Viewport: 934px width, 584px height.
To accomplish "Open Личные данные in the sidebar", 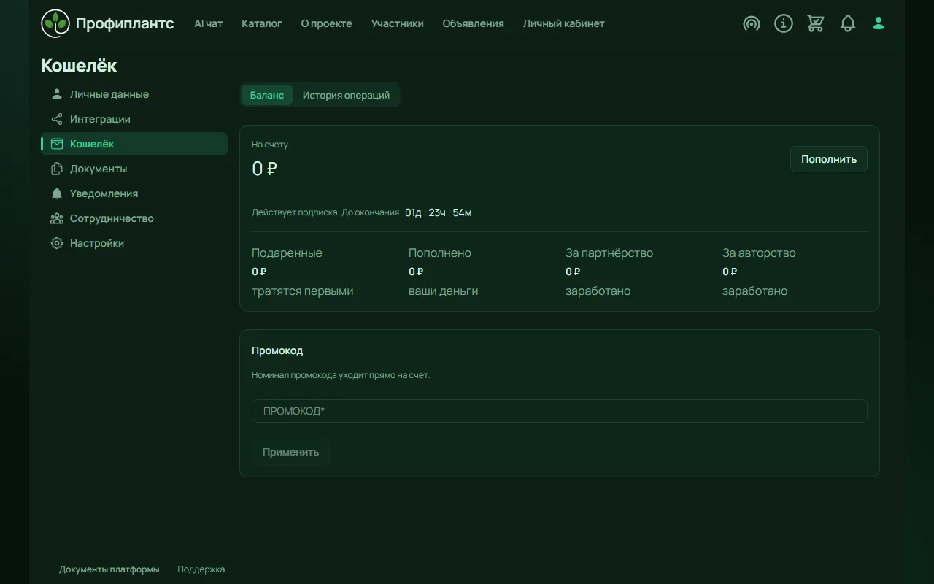I will pyautogui.click(x=134, y=94).
